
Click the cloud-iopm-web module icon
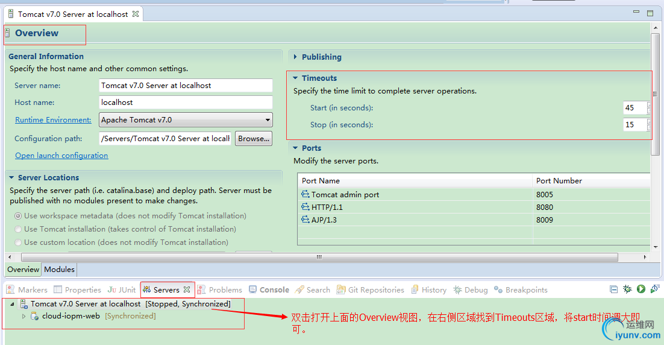35,316
